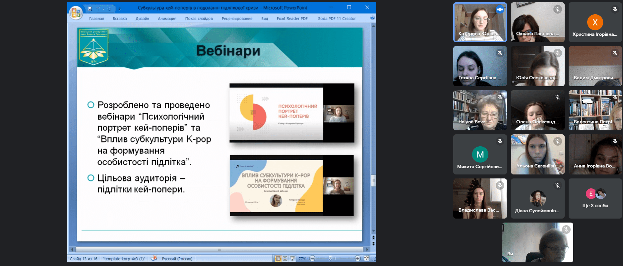Fit slide to current window
623x266 pixels.
367,258
